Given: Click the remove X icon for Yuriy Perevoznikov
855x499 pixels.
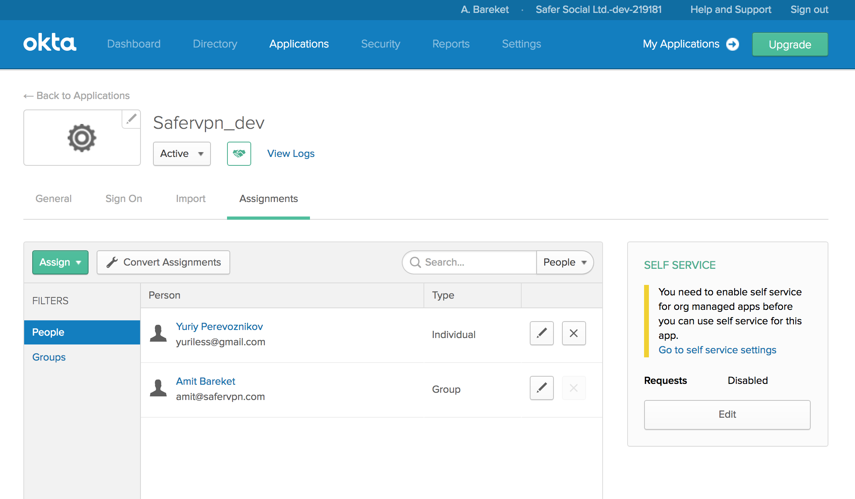Looking at the screenshot, I should pos(573,333).
